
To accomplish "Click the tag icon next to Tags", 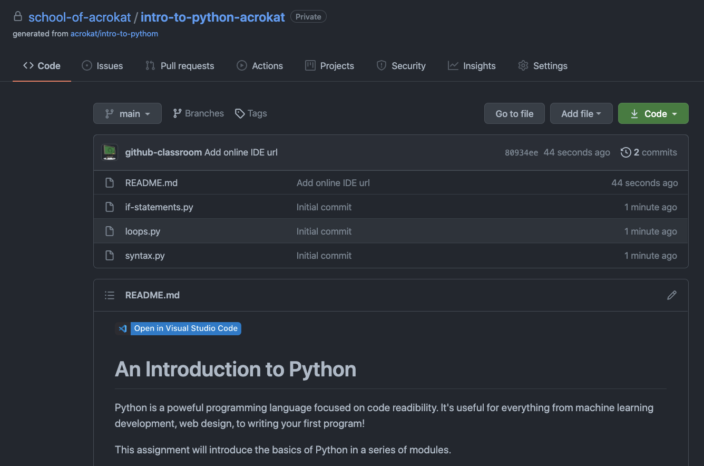I will 240,114.
